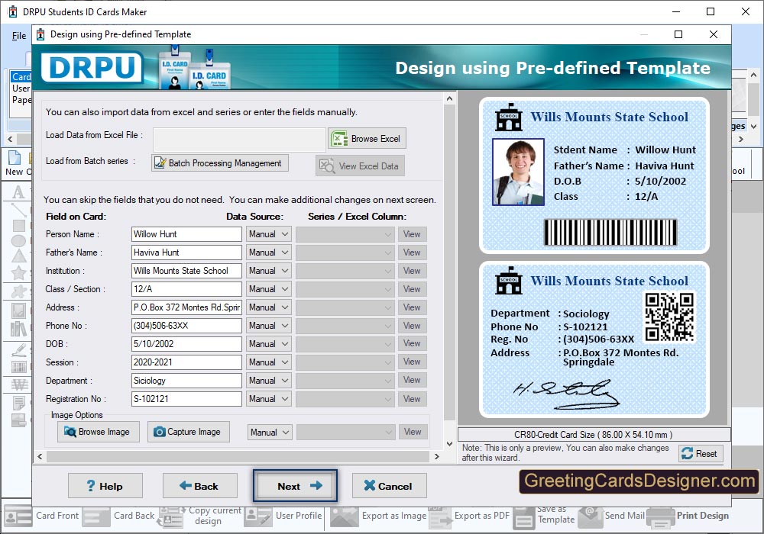This screenshot has height=534, width=764.
Task: Open the File menu
Action: pyautogui.click(x=19, y=36)
